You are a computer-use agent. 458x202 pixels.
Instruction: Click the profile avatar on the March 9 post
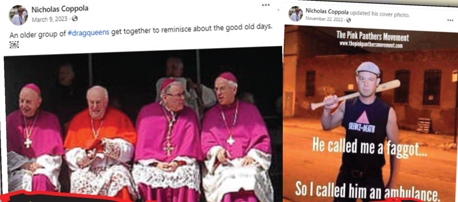(x=18, y=15)
